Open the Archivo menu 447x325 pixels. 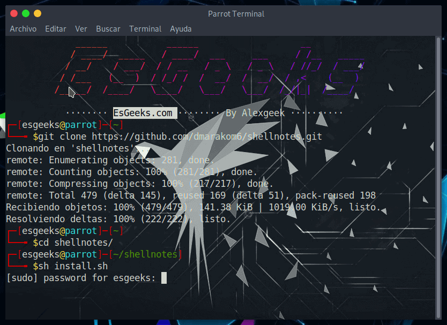23,29
